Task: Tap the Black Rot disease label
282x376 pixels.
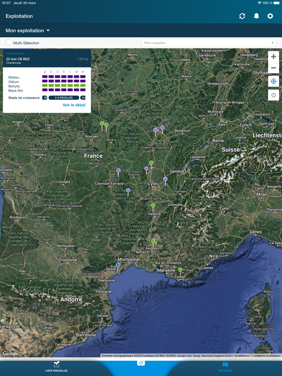Action: 16,91
